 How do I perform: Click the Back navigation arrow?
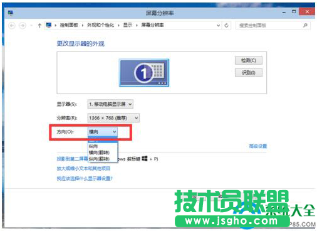pos(12,26)
